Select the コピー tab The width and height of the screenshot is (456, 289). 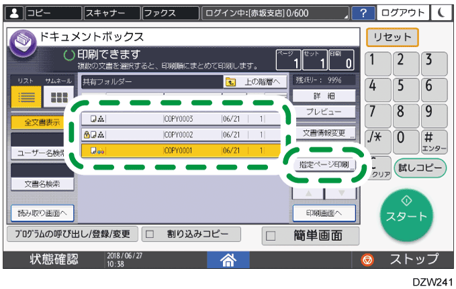pyautogui.click(x=54, y=13)
